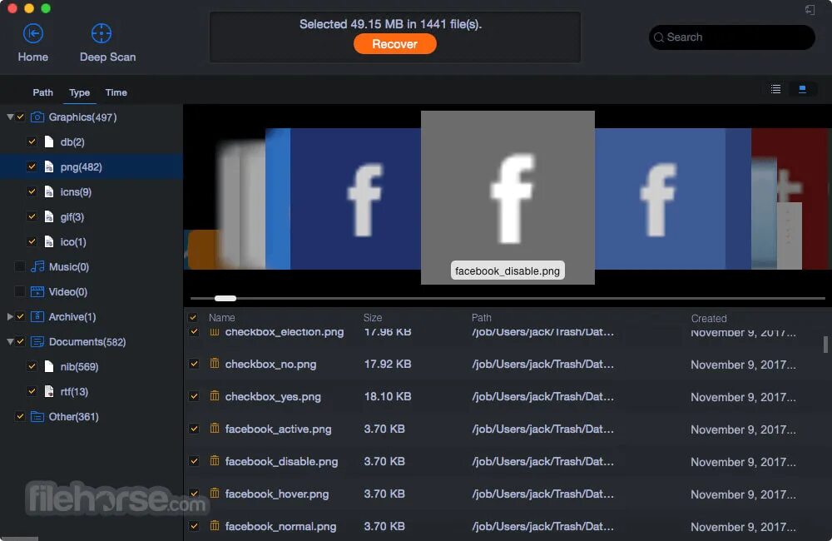Uncheck the Other(361) checkbox

[20, 416]
